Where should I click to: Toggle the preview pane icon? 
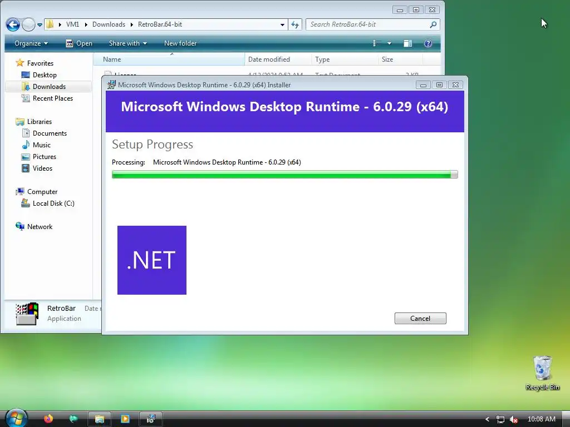pyautogui.click(x=408, y=43)
